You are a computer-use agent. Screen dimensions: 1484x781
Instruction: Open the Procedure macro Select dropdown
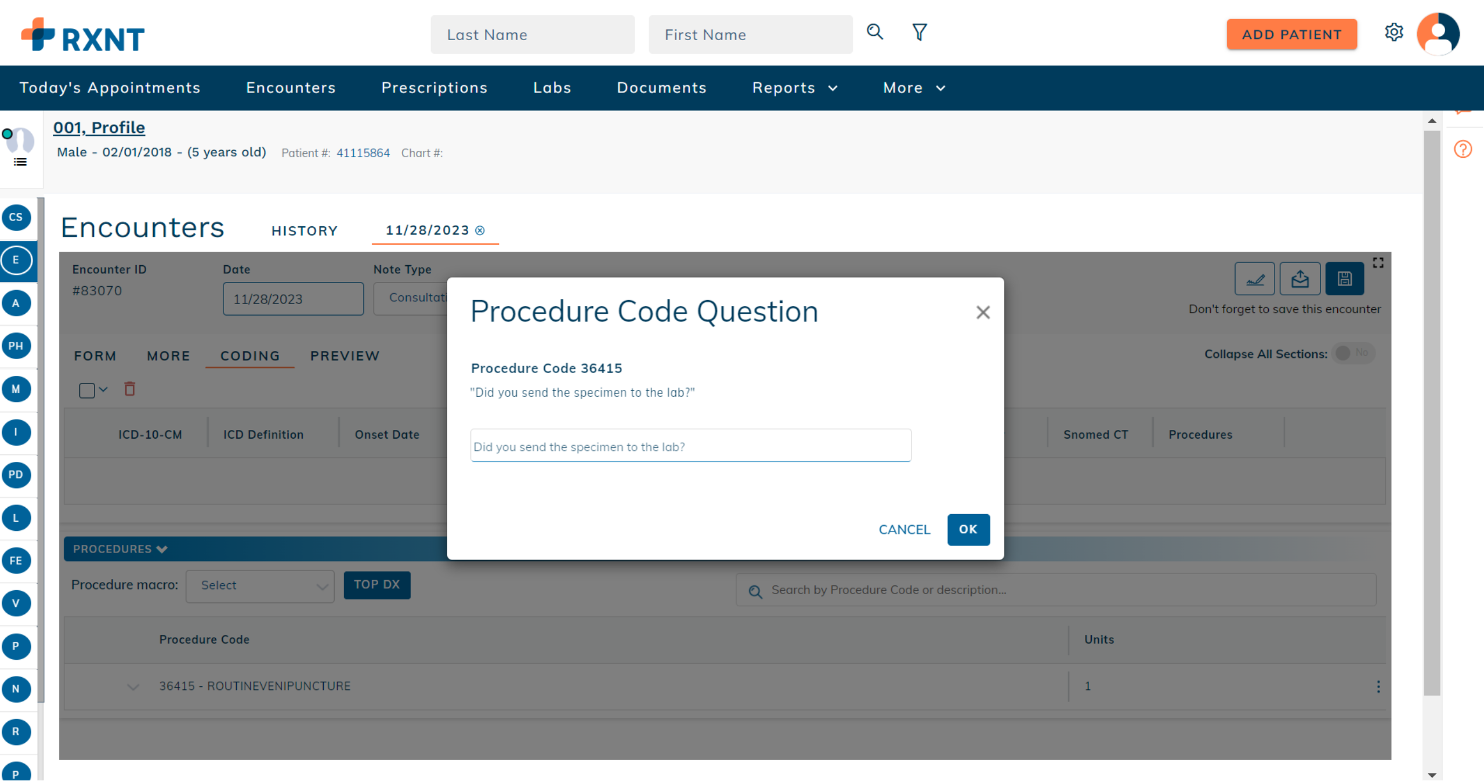(260, 585)
